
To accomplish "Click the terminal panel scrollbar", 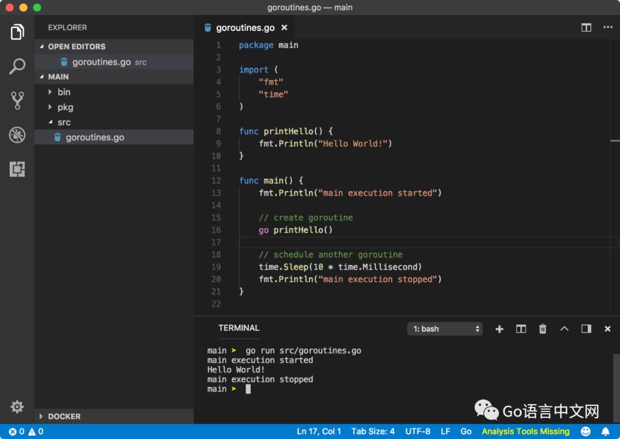I will click(x=617, y=387).
